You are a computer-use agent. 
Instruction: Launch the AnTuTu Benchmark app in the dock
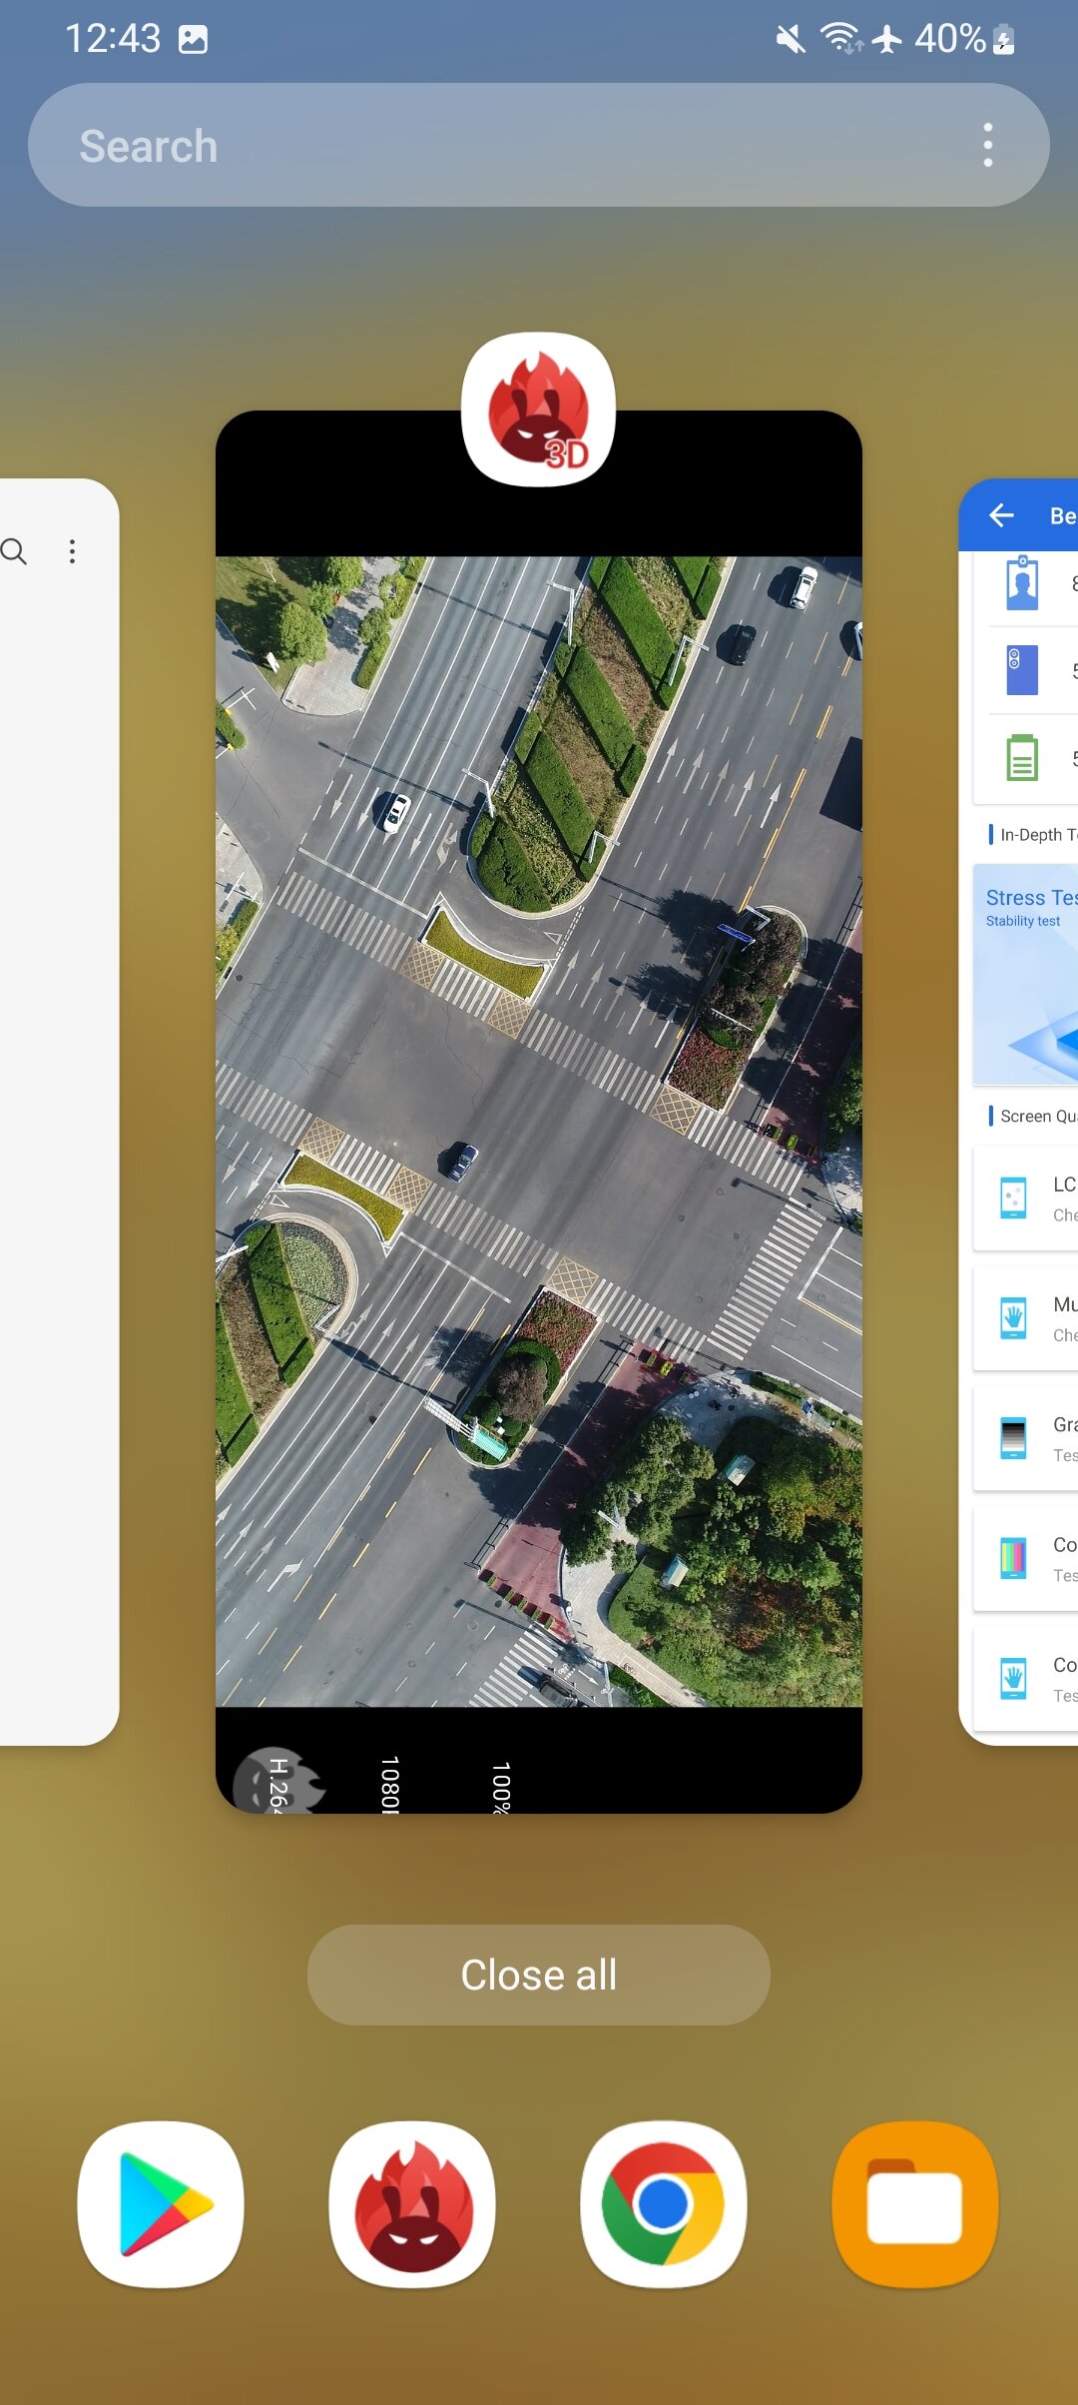tap(412, 2204)
